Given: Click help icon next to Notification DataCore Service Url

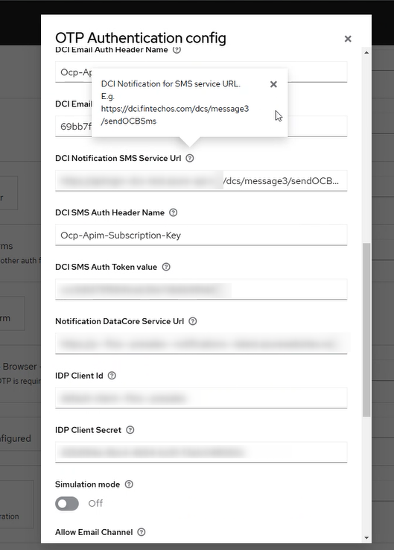Looking at the screenshot, I should coord(193,321).
